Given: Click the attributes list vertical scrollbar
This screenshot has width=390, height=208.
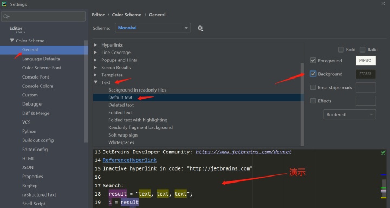Looking at the screenshot, I should click(x=302, y=105).
